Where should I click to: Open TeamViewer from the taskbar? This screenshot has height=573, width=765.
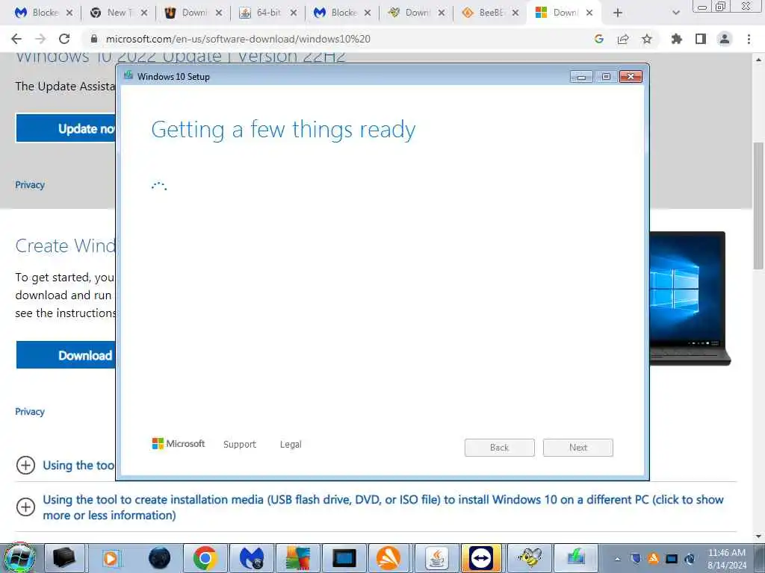(481, 558)
